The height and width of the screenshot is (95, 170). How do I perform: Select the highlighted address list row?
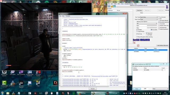tap(147, 50)
